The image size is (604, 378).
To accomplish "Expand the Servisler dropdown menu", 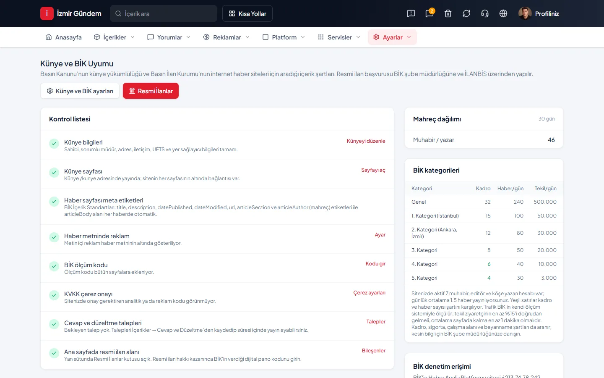I will coord(339,37).
